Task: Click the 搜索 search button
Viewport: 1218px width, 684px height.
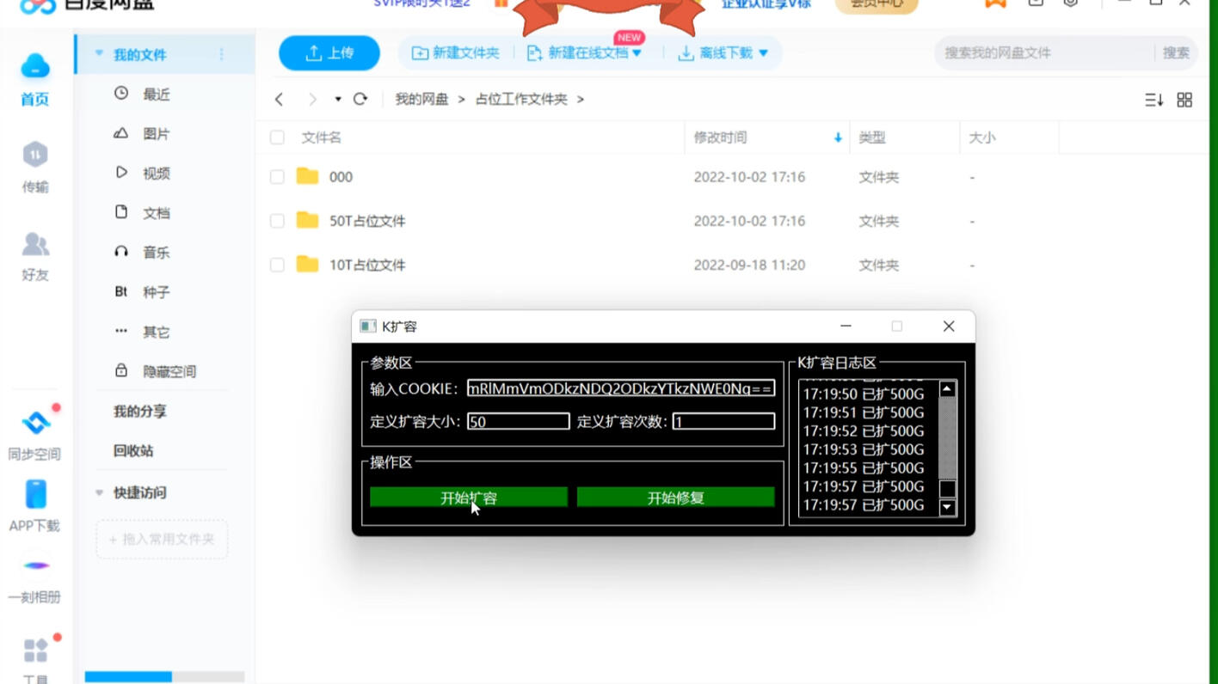Action: [x=1176, y=52]
